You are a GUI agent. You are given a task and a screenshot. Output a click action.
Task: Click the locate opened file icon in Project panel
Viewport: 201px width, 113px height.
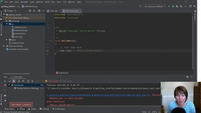coord(30,11)
